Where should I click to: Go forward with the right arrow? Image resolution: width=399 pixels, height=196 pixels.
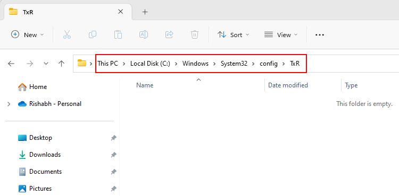pyautogui.click(x=30, y=64)
